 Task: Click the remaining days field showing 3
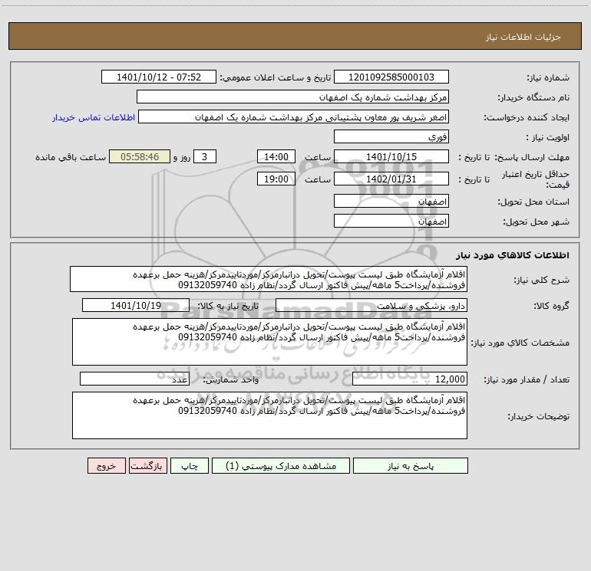(x=205, y=156)
